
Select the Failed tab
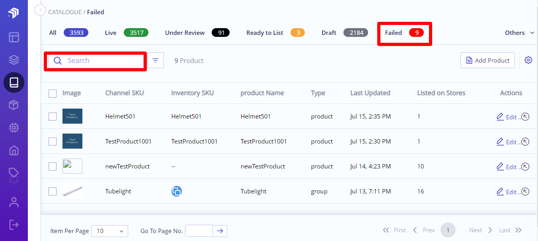[404, 33]
